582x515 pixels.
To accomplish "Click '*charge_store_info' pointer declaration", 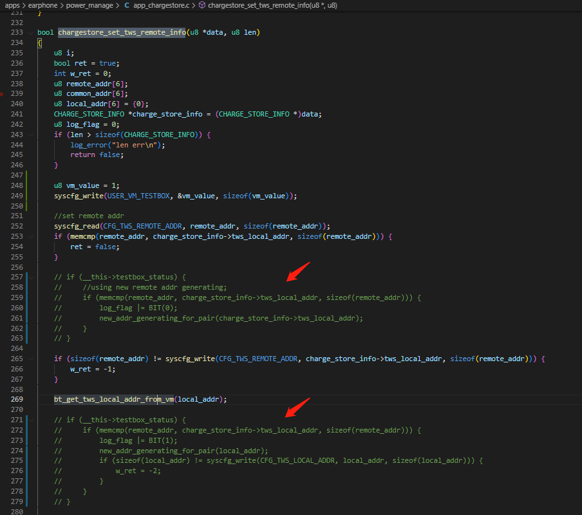I will click(x=165, y=115).
